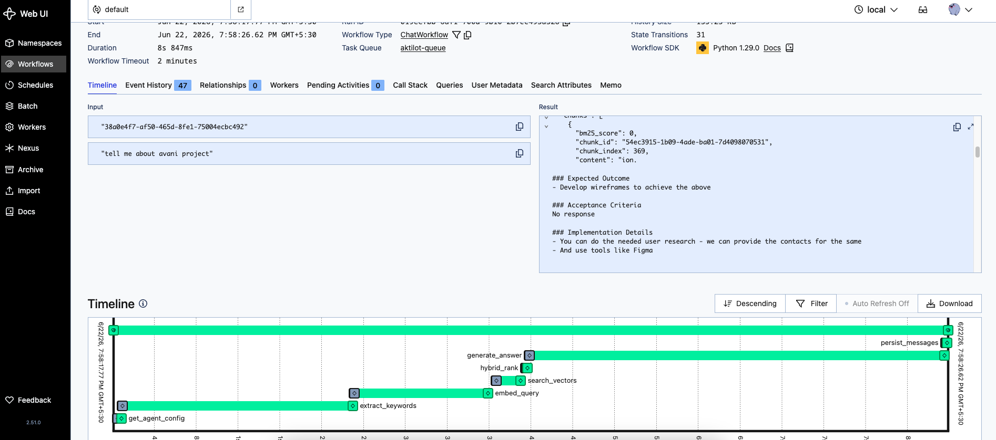Copy the Result JSON

957,127
